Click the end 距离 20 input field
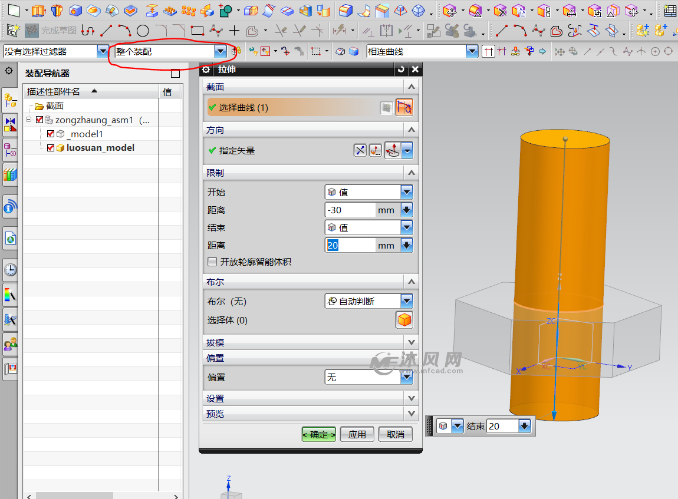 click(350, 246)
